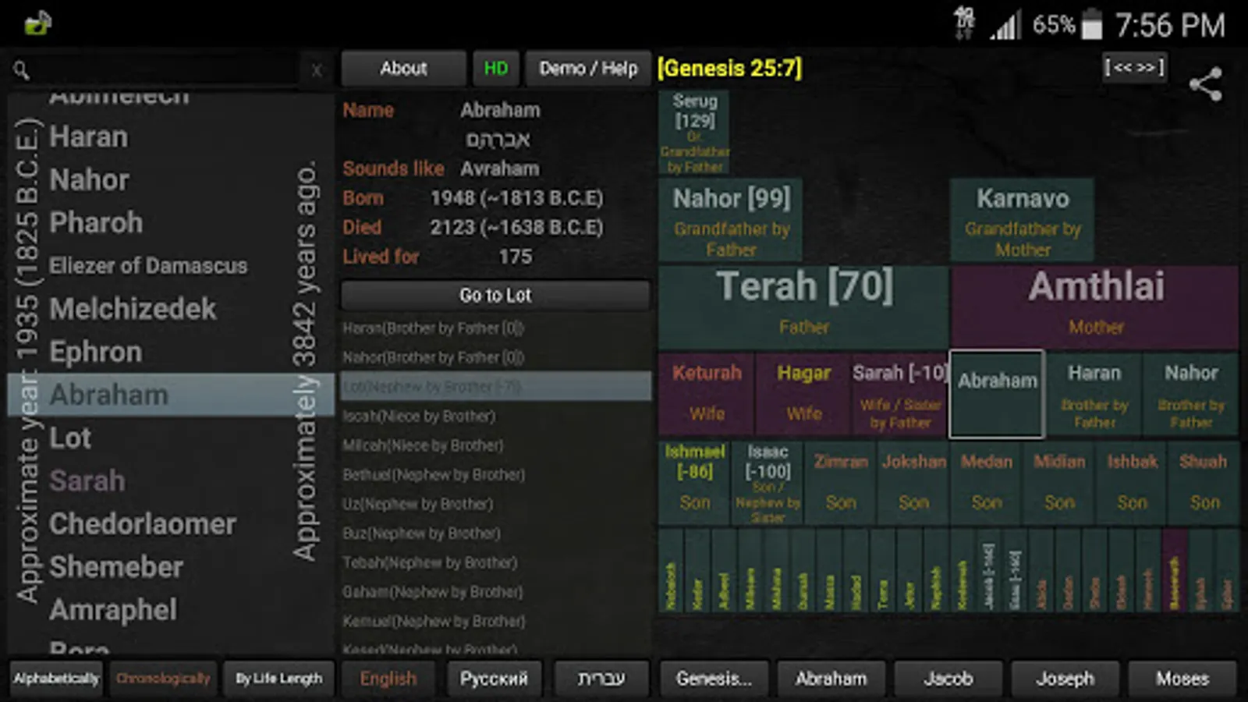
Task: Focus the name search field
Action: click(164, 70)
